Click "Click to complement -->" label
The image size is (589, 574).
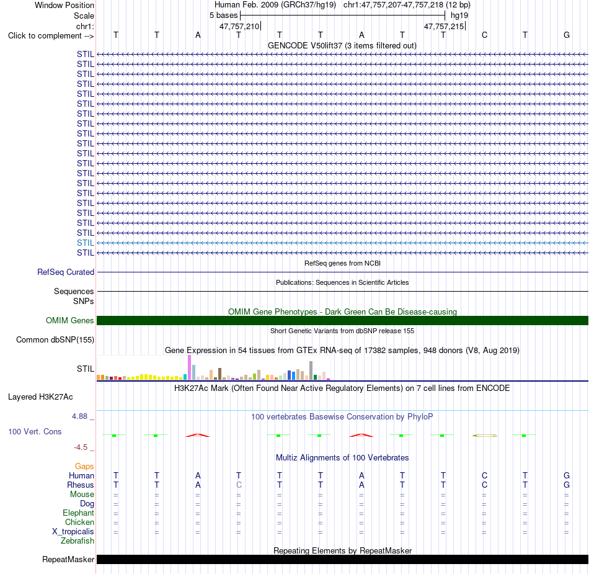coord(51,36)
